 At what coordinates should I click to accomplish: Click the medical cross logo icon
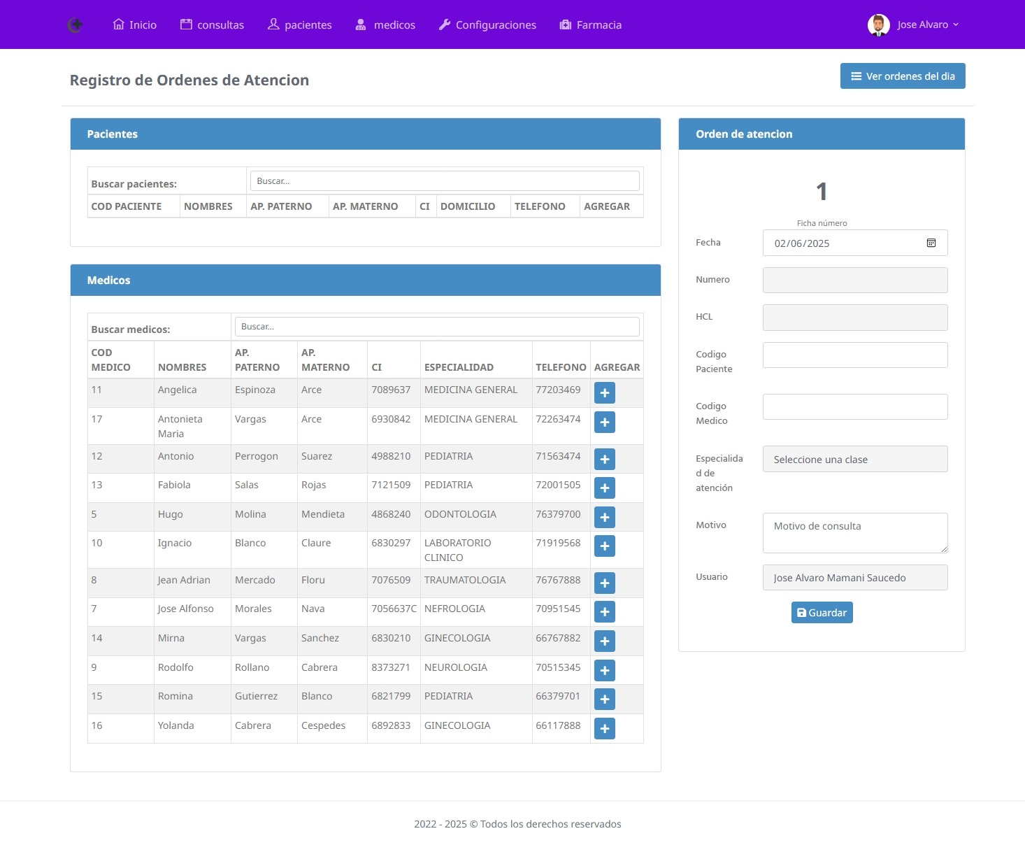click(x=76, y=25)
